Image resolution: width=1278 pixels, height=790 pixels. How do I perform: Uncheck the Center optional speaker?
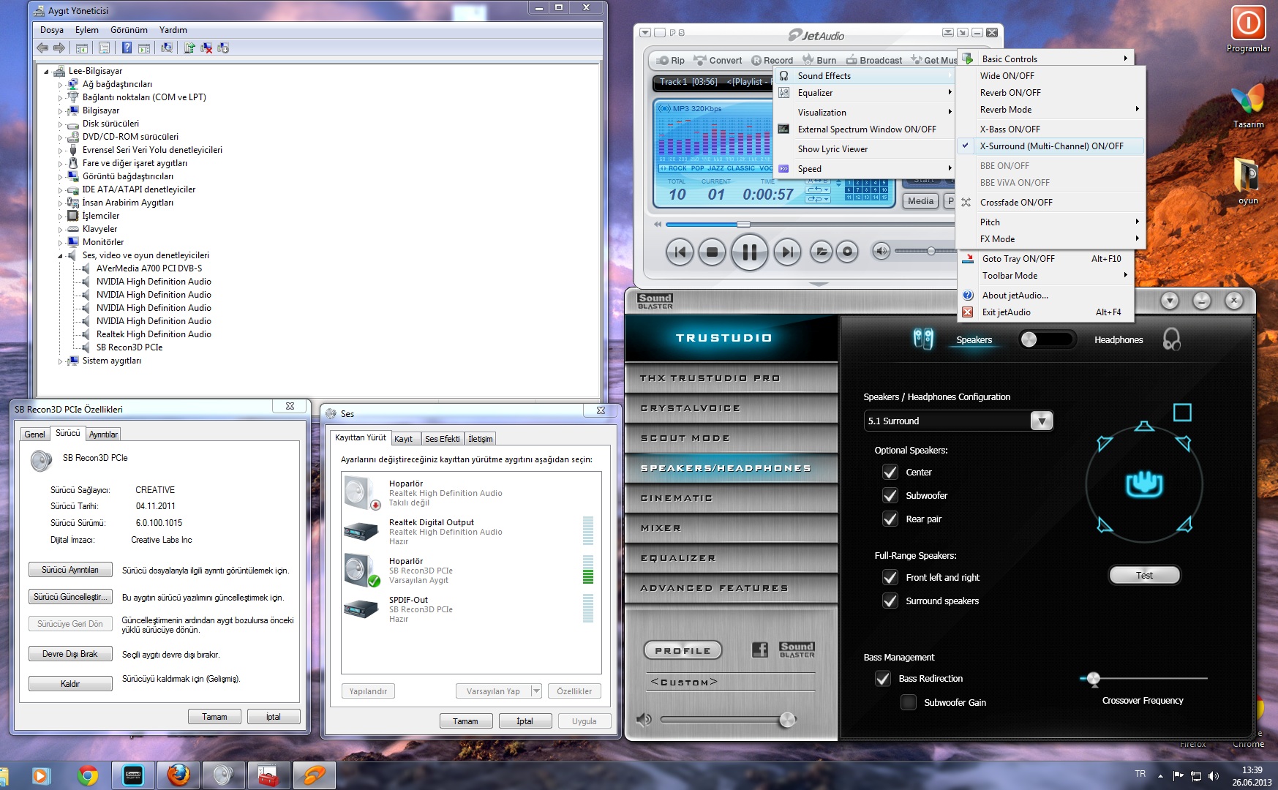(x=890, y=473)
